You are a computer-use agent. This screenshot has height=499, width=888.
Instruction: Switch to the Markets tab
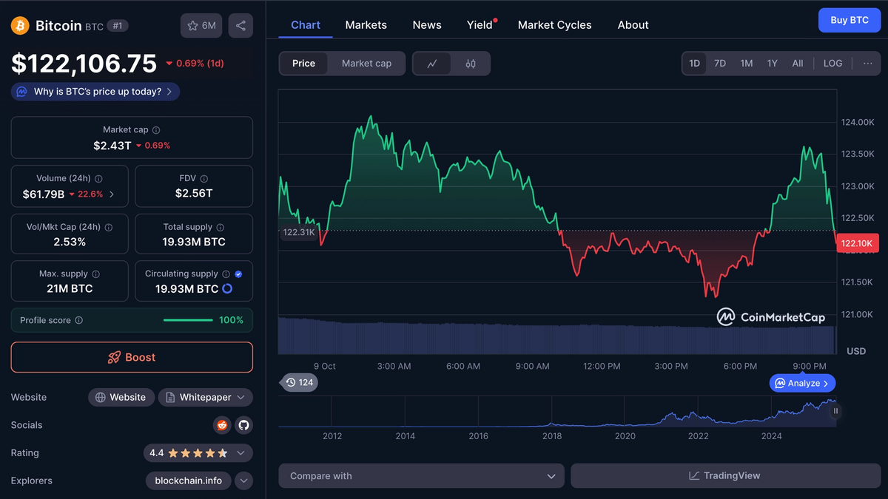coord(366,25)
